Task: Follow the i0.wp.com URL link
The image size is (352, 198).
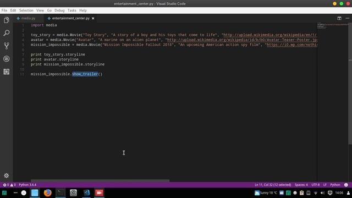Action: 292,45
